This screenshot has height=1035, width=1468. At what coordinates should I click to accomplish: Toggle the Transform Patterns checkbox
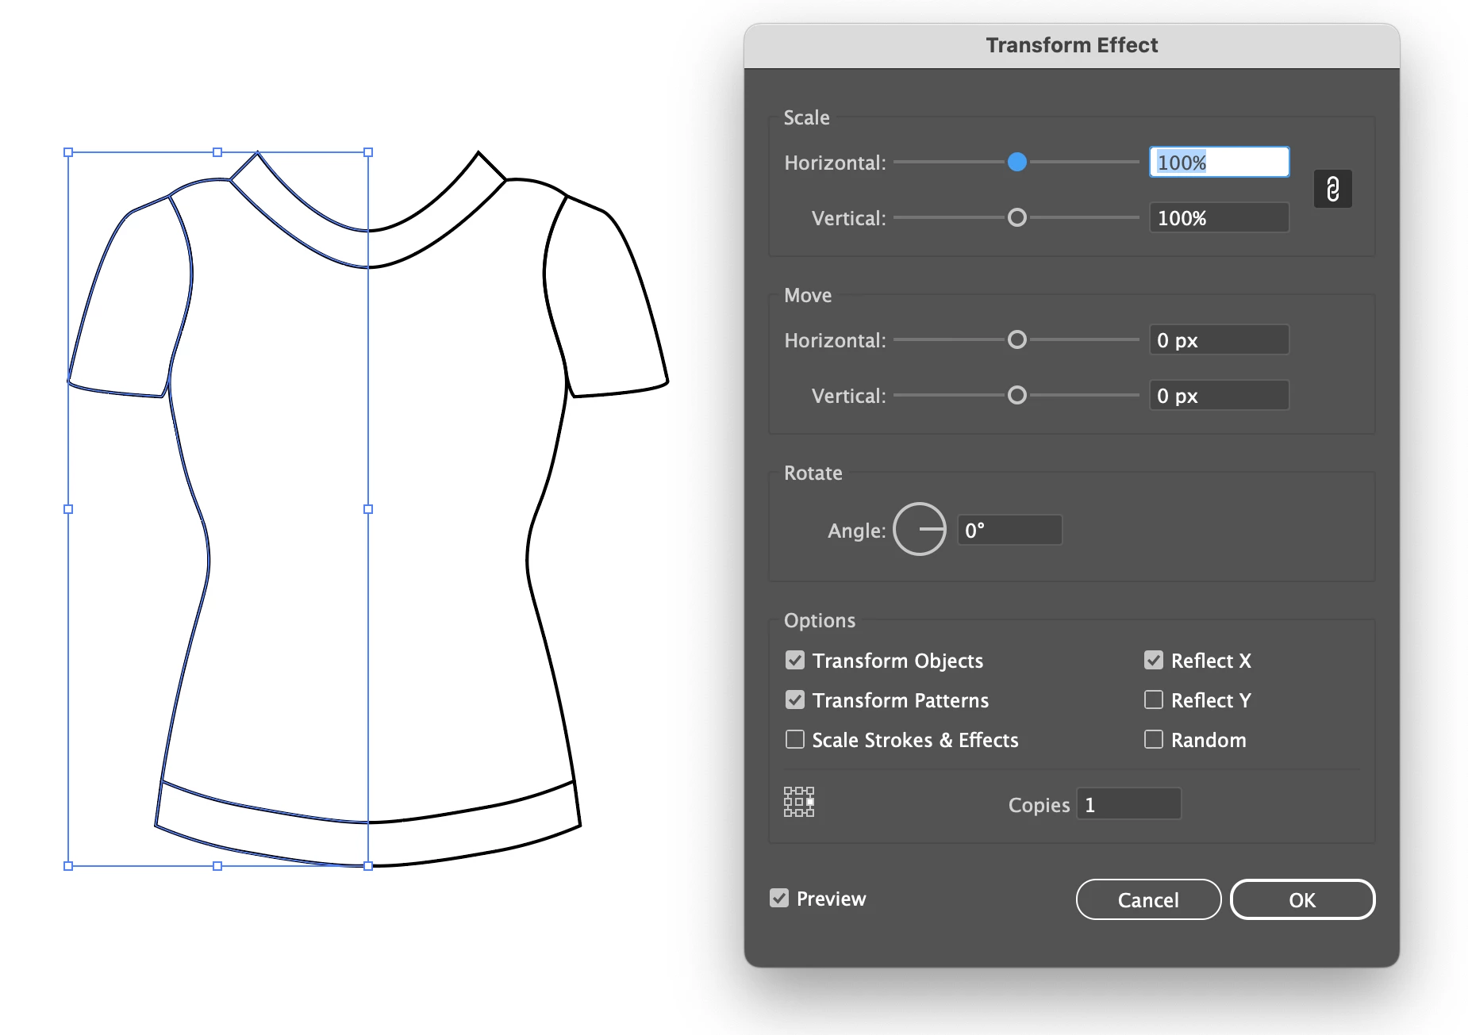point(794,700)
